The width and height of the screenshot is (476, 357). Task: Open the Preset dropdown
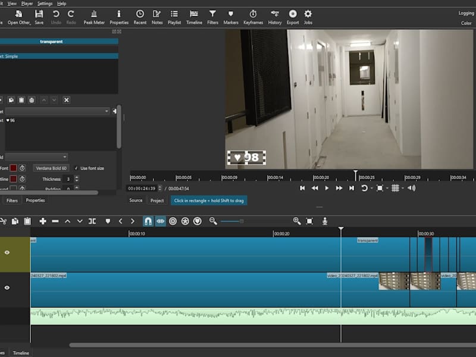(57, 111)
